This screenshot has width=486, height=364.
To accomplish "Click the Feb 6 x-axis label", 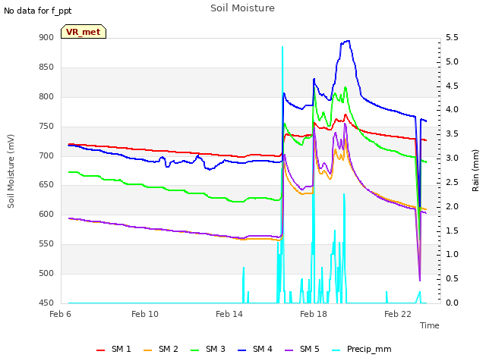I will tap(61, 314).
